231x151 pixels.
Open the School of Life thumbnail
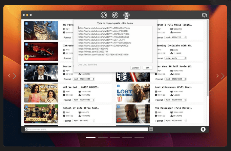tap(41, 114)
